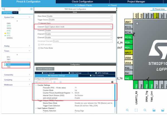Select the Parameter Settings tab
The image size is (167, 115).
click(57, 75)
